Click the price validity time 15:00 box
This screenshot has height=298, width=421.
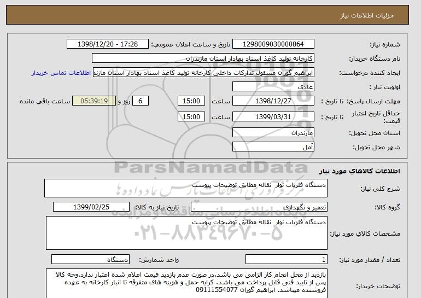pyautogui.click(x=192, y=116)
